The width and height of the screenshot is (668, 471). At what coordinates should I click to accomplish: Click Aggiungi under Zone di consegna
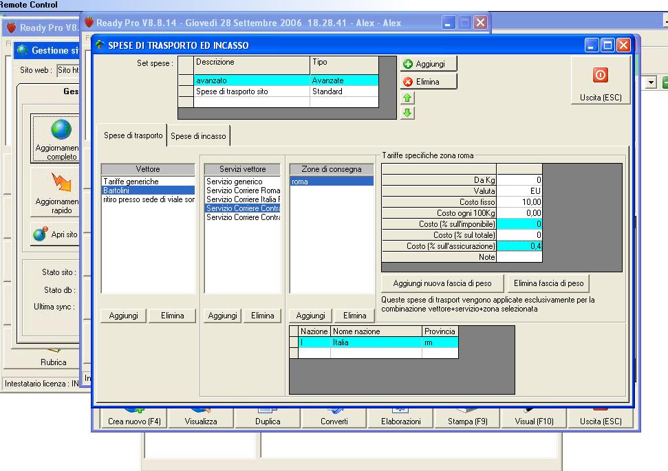click(310, 316)
